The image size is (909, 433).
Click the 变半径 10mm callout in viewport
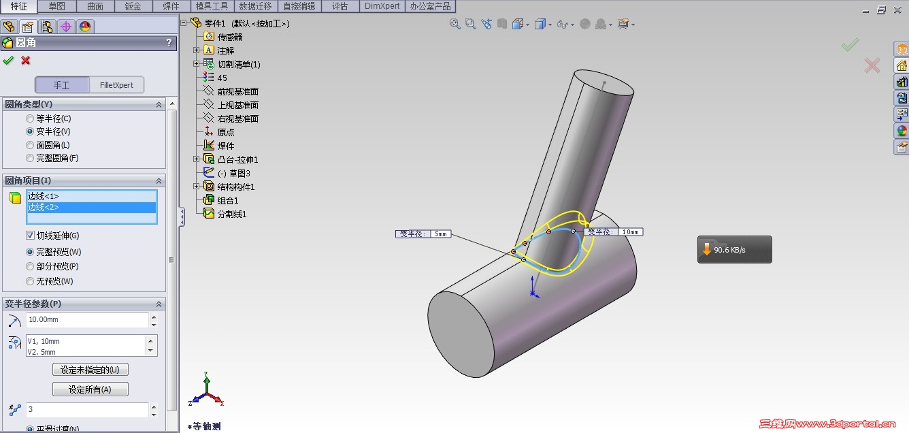point(614,232)
